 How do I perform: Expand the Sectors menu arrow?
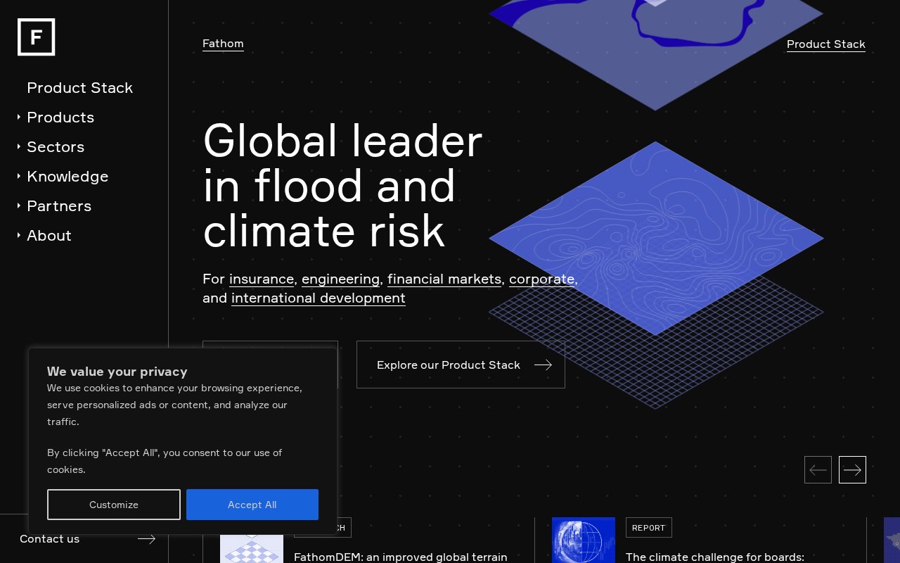19,146
